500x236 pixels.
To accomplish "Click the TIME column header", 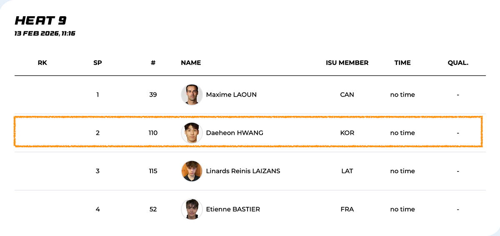I will click(402, 63).
